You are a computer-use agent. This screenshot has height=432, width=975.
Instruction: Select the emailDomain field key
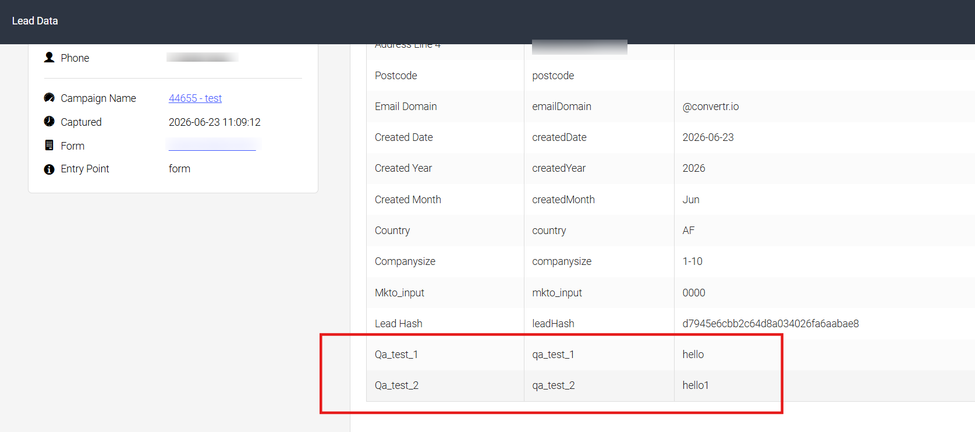point(562,107)
